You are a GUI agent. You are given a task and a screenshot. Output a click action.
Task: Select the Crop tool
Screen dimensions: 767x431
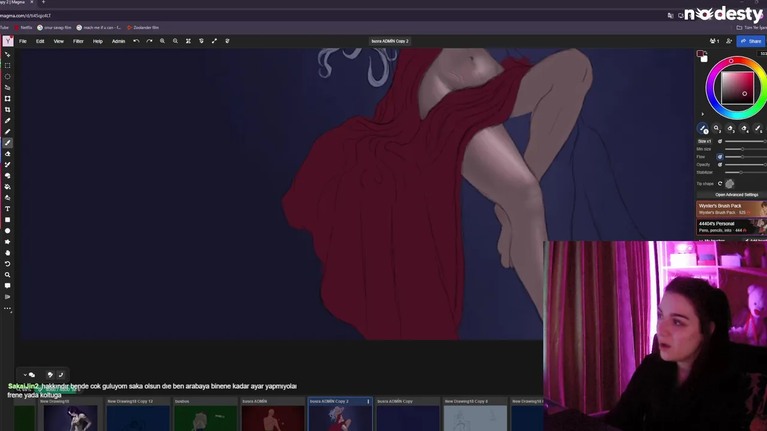8,110
